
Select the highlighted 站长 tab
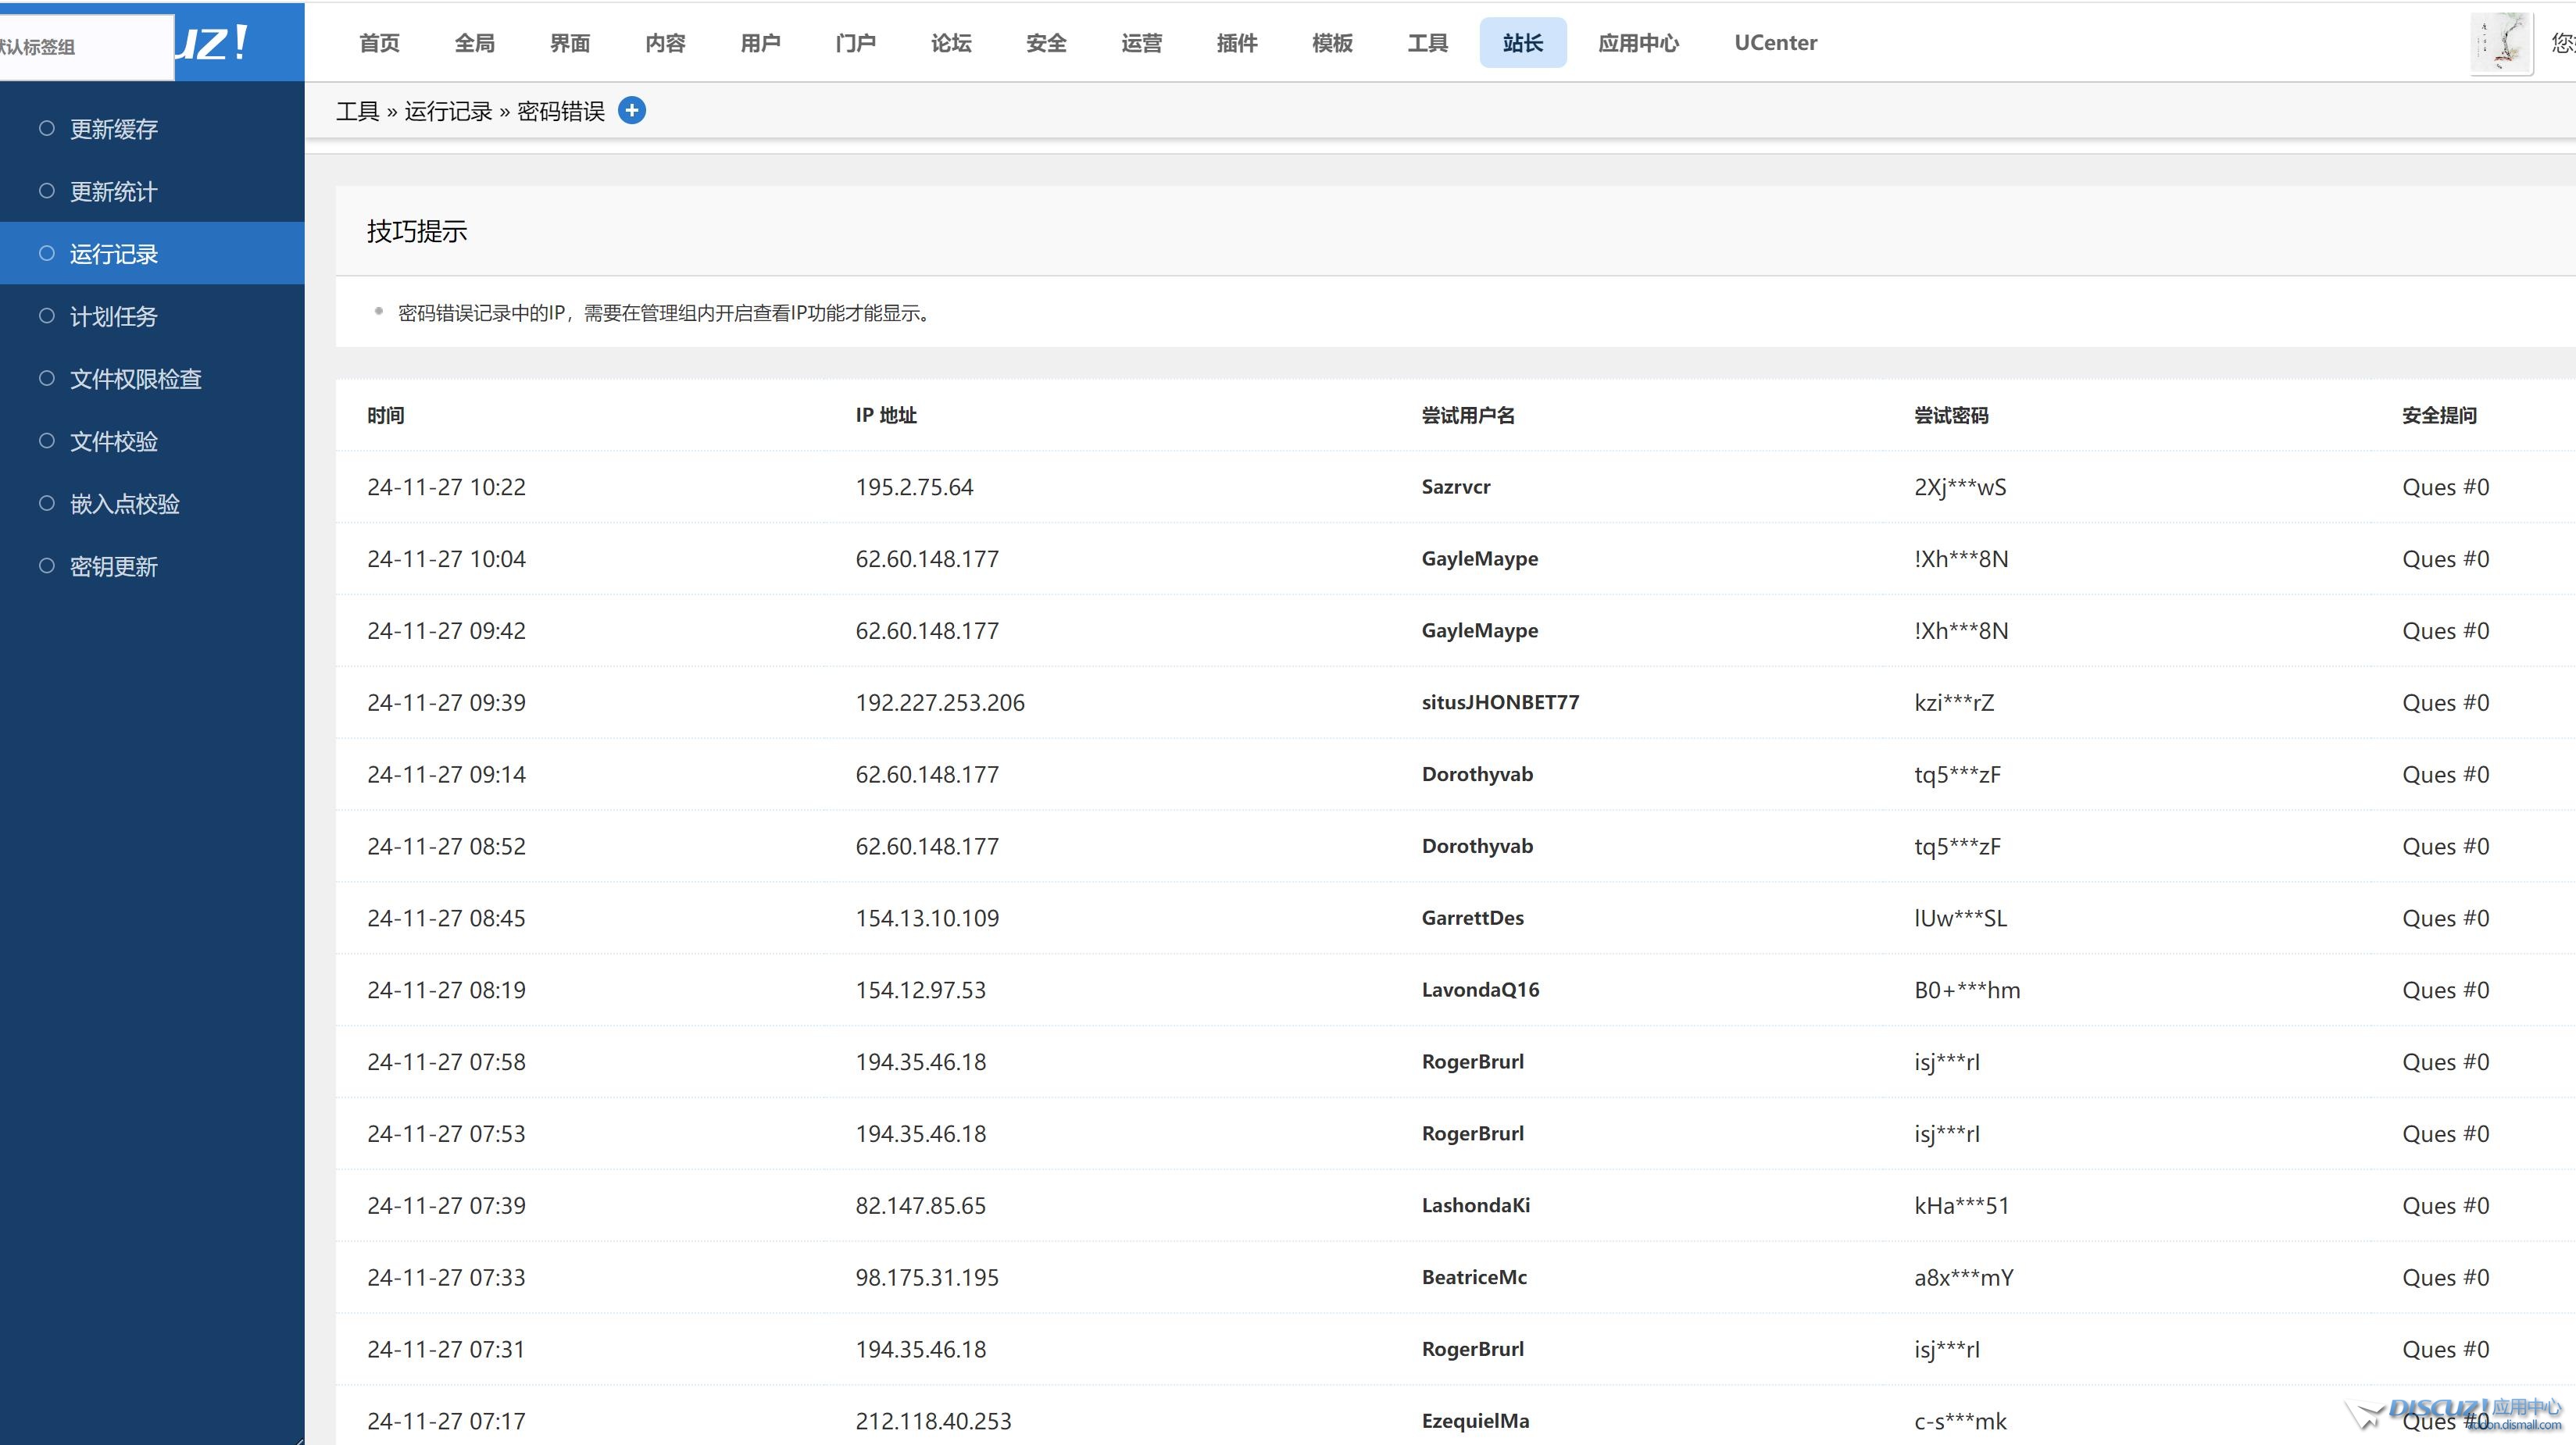[1523, 43]
